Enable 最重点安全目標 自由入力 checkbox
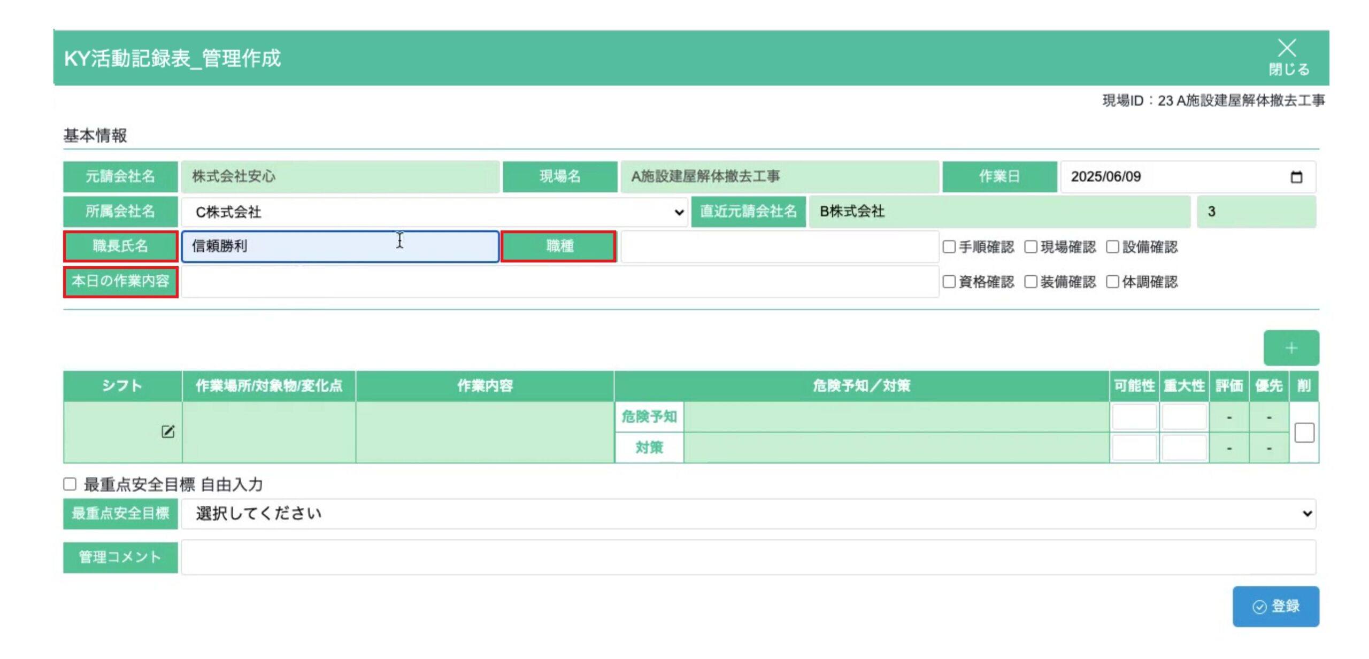Screen dimensions: 1369x659 pos(70,484)
